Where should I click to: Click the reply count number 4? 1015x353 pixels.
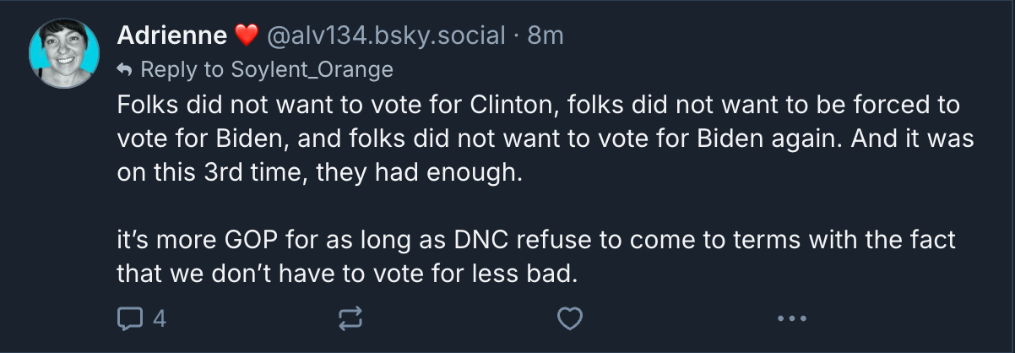pyautogui.click(x=159, y=318)
